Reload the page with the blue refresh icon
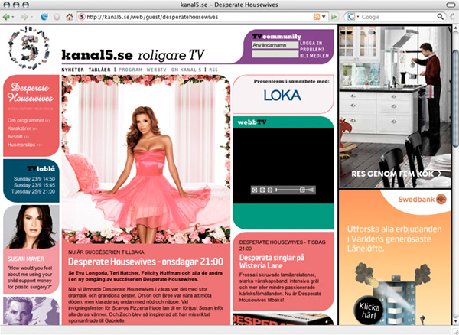459x335 pixels. (x=44, y=17)
